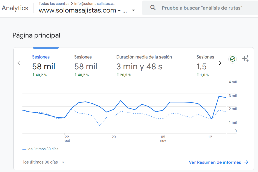Click the Página principal heading
Viewport: 258px width, 172px height.
click(x=36, y=35)
